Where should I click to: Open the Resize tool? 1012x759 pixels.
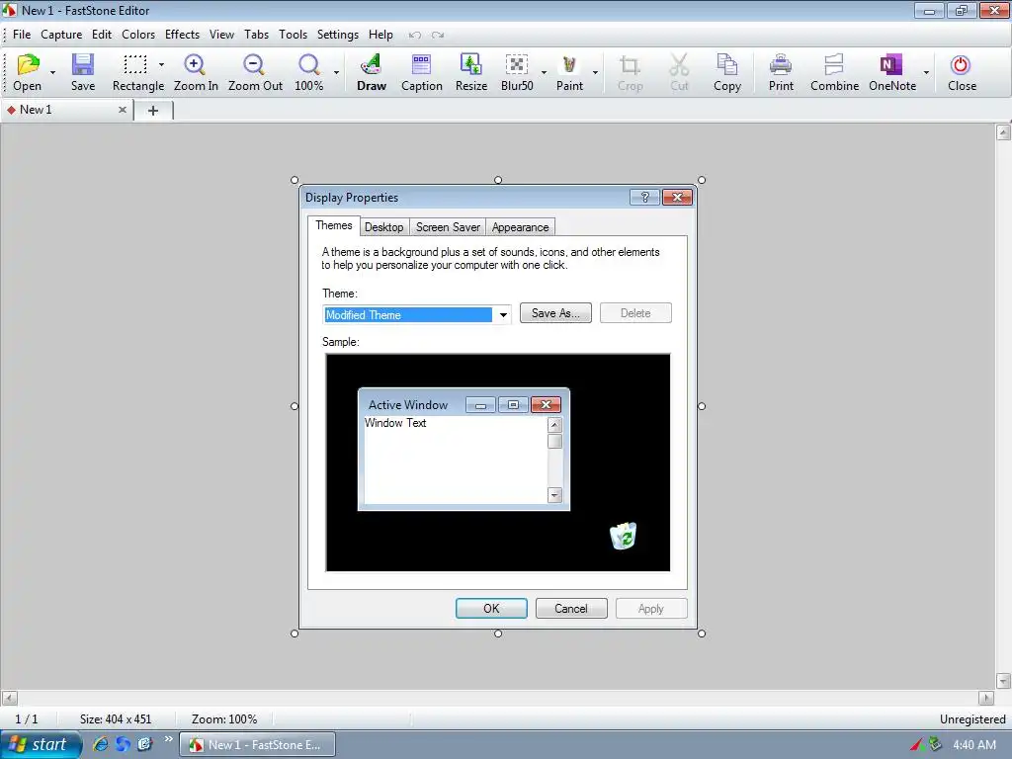point(471,72)
